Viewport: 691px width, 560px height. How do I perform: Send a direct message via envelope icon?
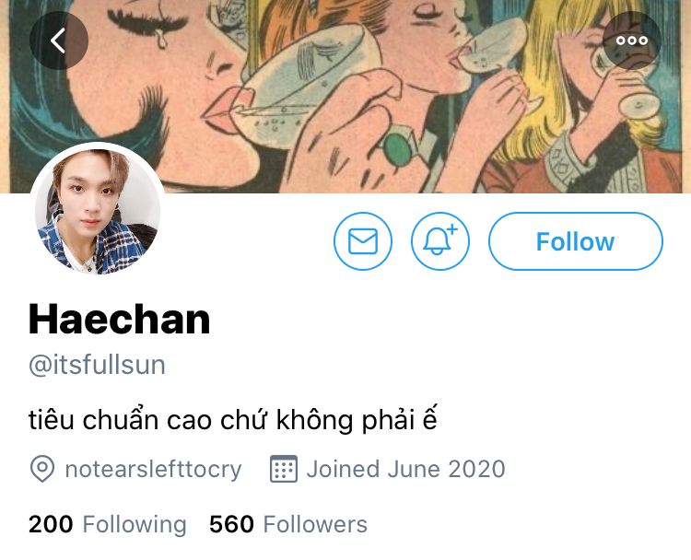coord(363,241)
